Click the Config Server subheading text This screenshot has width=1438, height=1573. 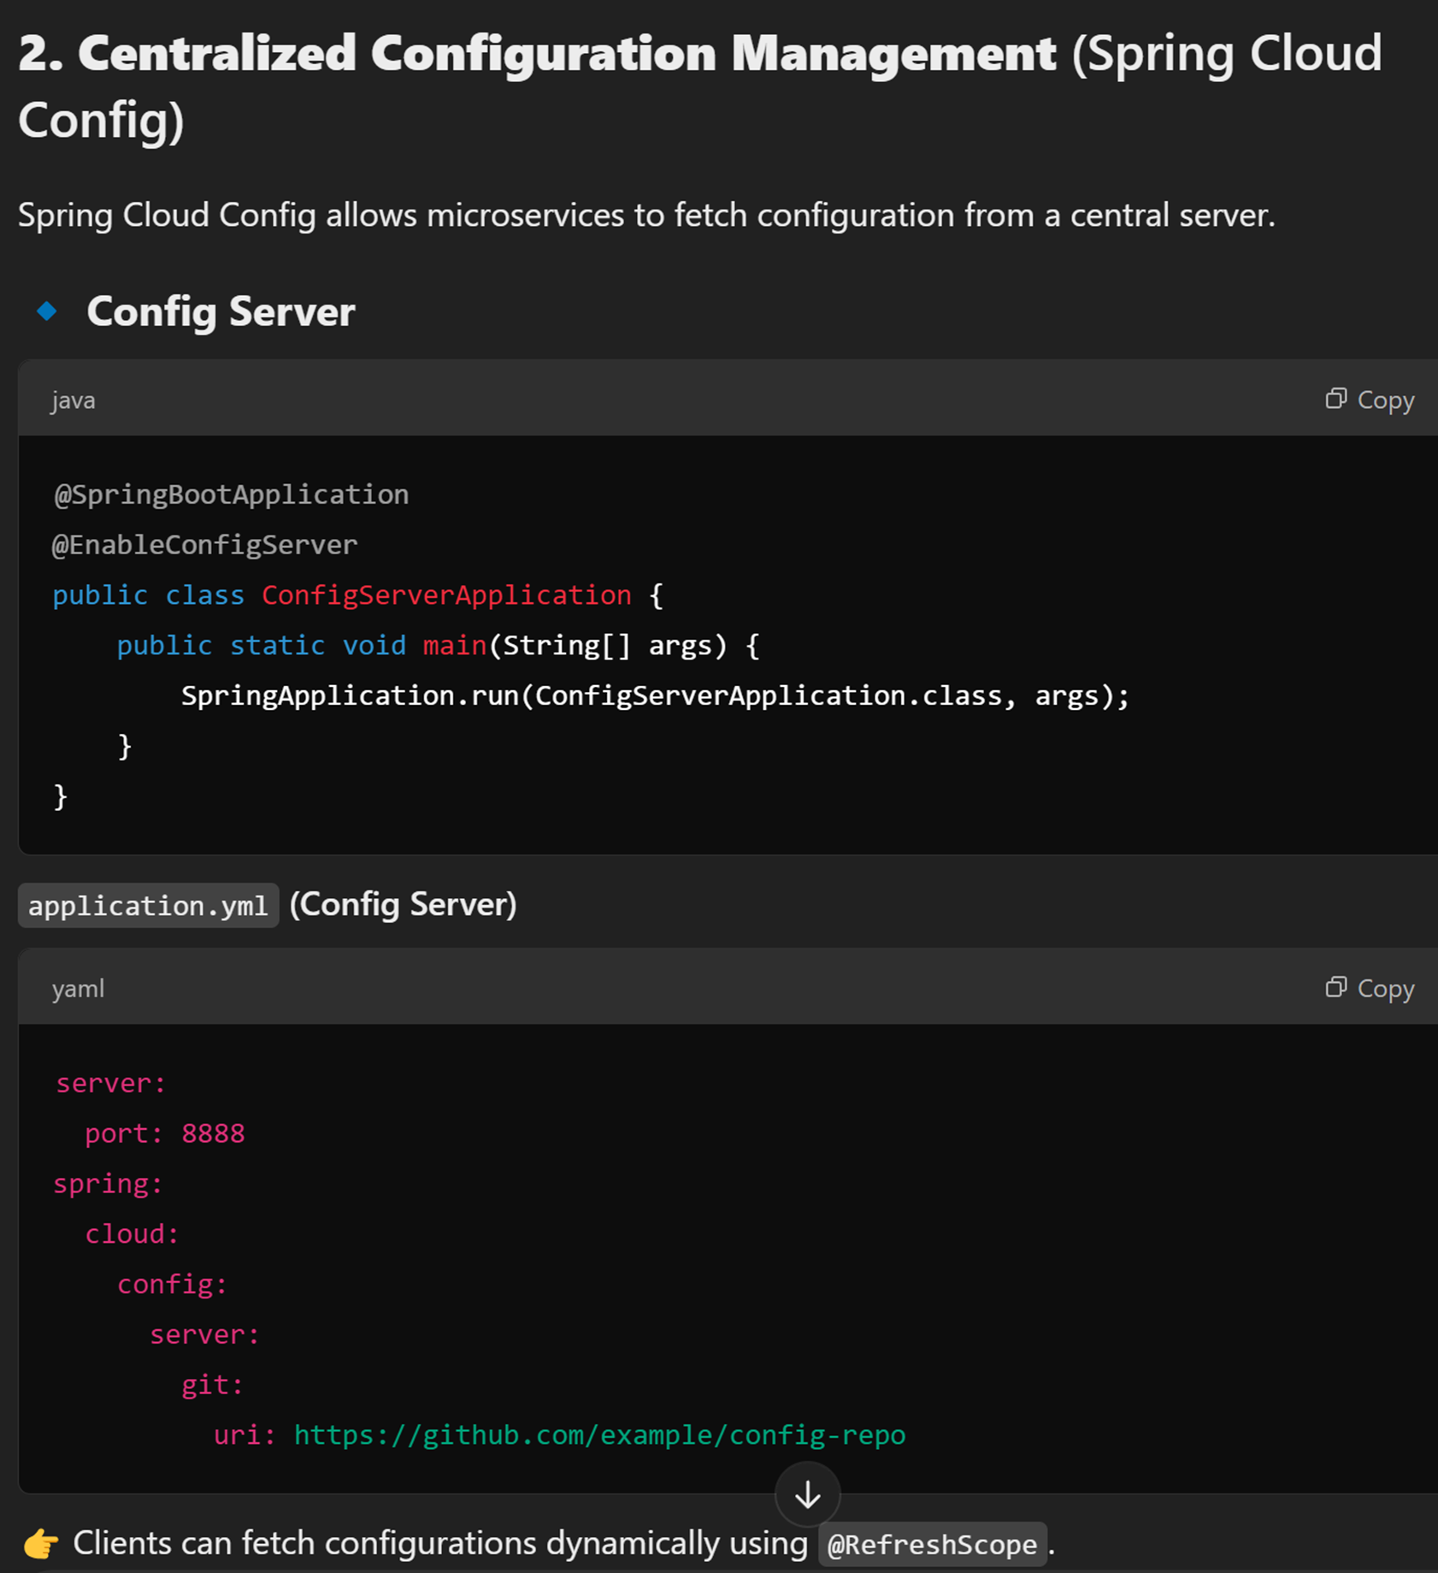[x=221, y=311]
